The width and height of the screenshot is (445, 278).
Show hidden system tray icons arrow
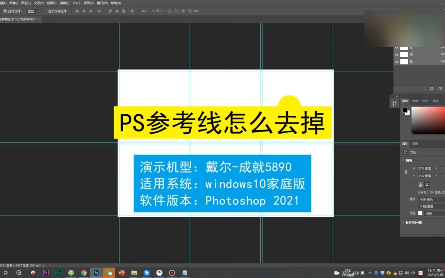[370, 273]
